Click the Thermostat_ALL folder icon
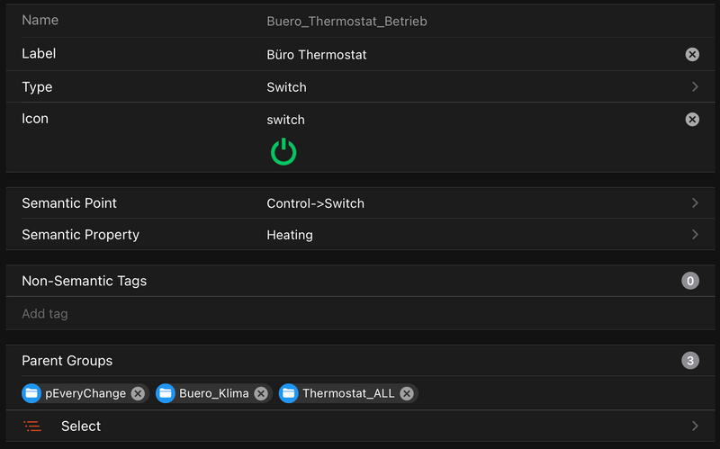 (289, 393)
